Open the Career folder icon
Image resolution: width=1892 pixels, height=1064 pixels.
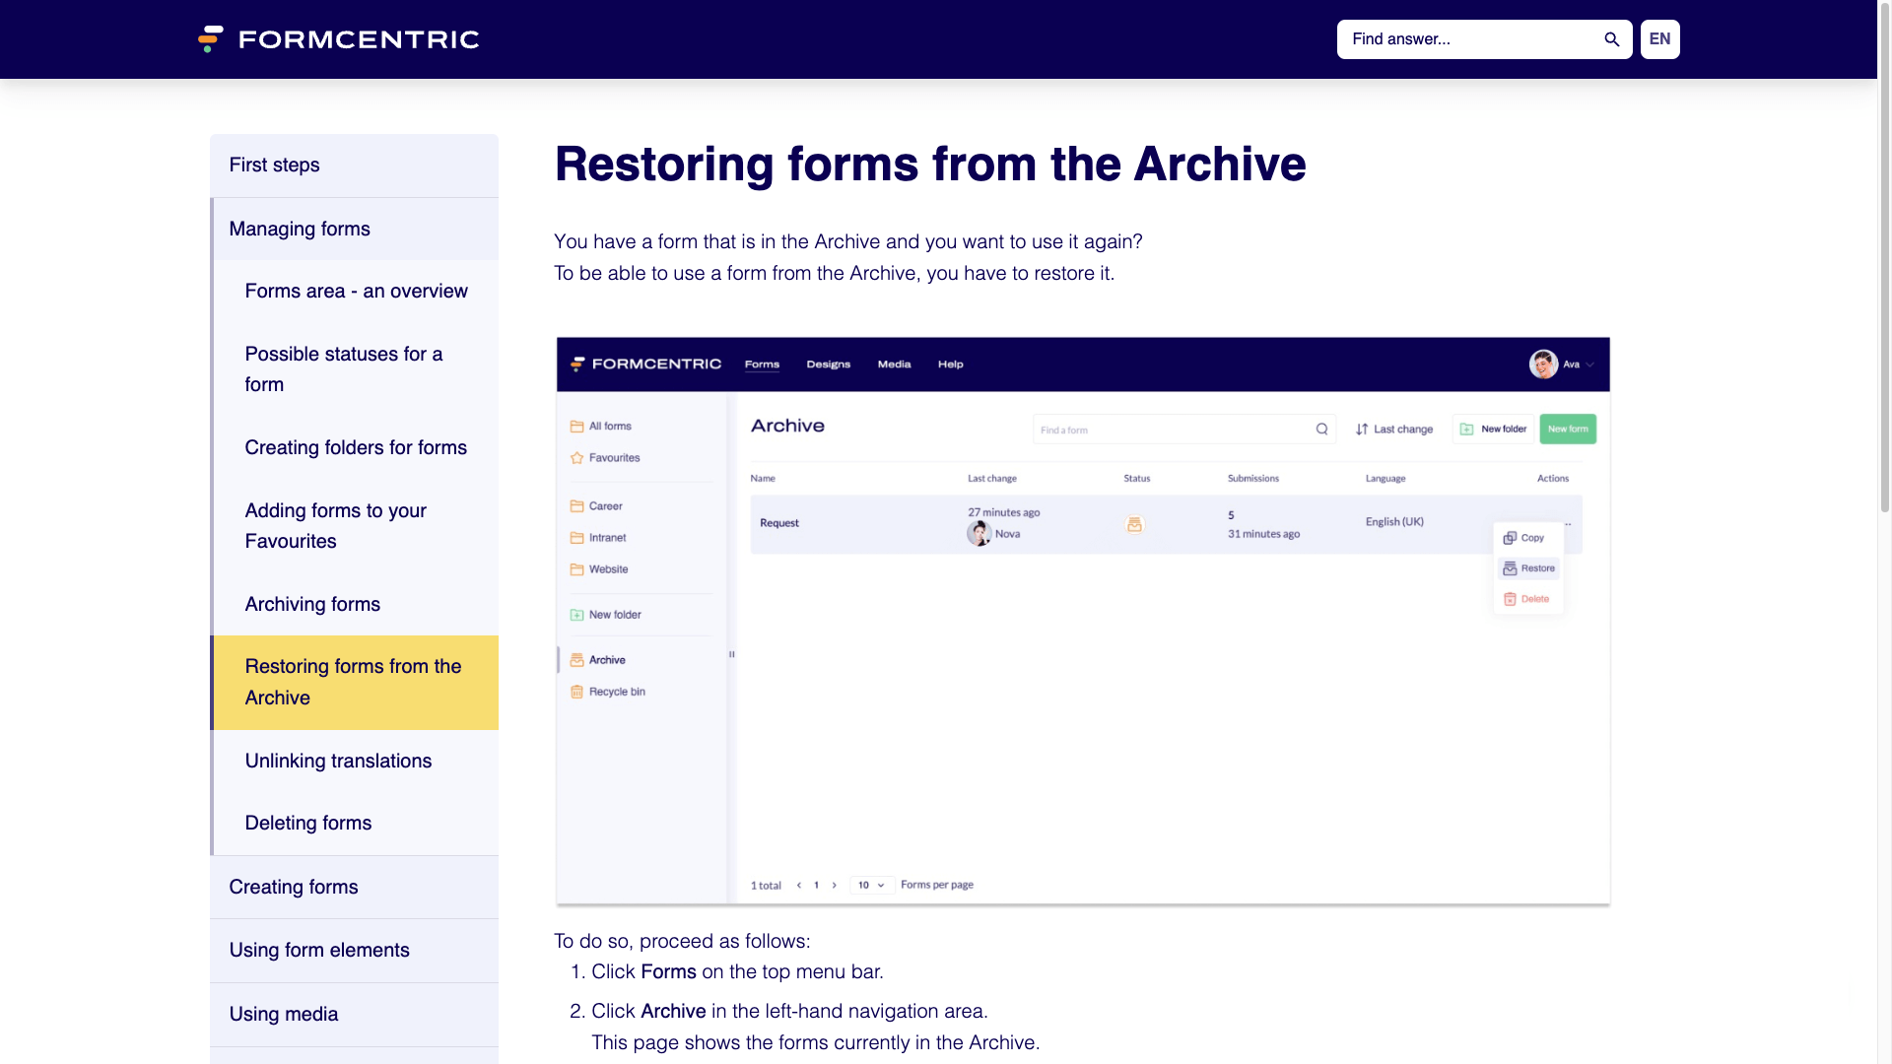[x=577, y=505]
